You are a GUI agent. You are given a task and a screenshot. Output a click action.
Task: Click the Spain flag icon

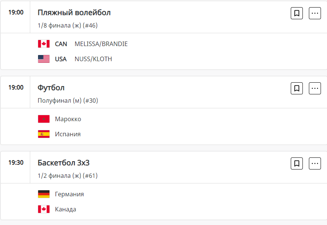44,134
